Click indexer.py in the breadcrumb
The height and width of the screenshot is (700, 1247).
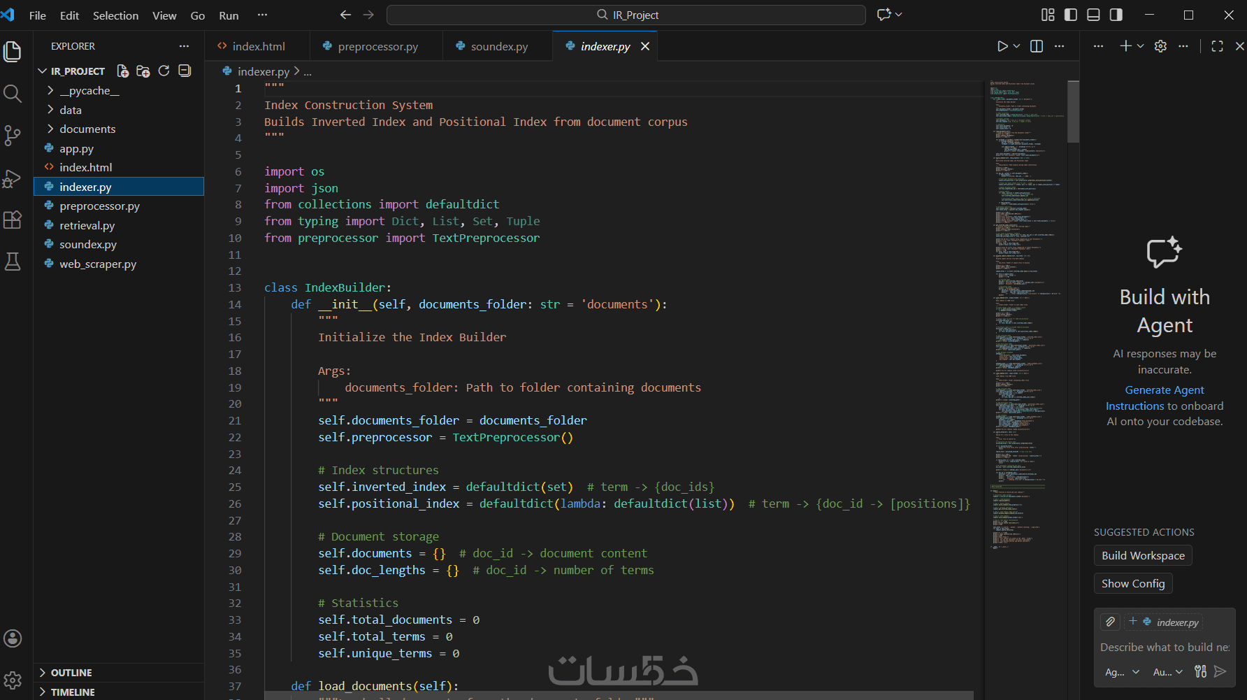pyautogui.click(x=263, y=71)
